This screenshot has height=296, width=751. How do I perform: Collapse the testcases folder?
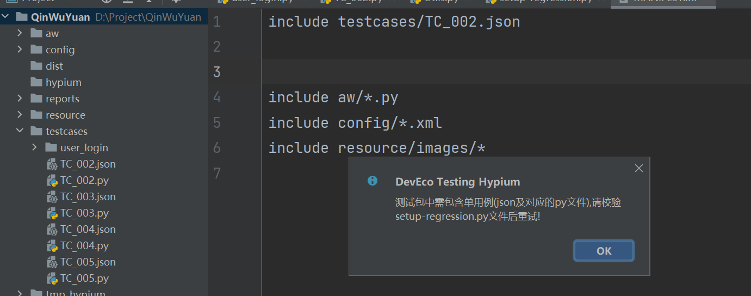pyautogui.click(x=20, y=131)
